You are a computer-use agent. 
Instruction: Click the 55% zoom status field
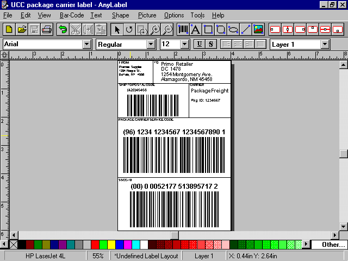(98, 256)
